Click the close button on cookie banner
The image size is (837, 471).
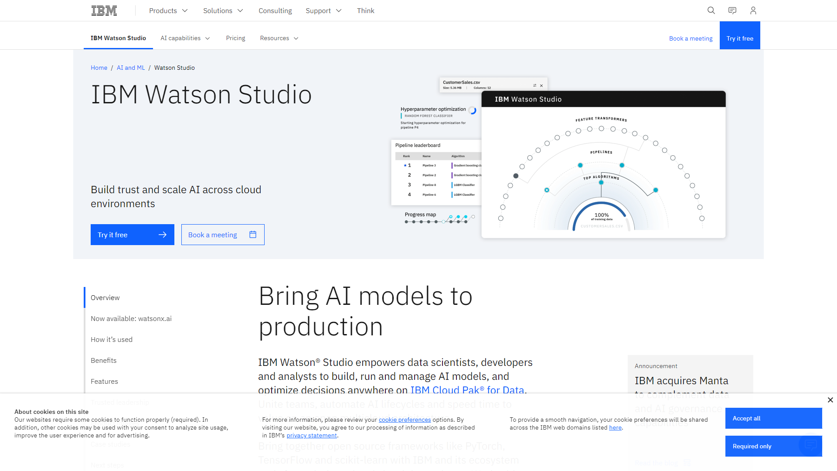click(830, 399)
